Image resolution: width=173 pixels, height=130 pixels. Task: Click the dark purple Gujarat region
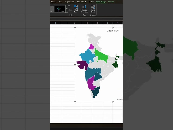pyautogui.click(x=82, y=65)
